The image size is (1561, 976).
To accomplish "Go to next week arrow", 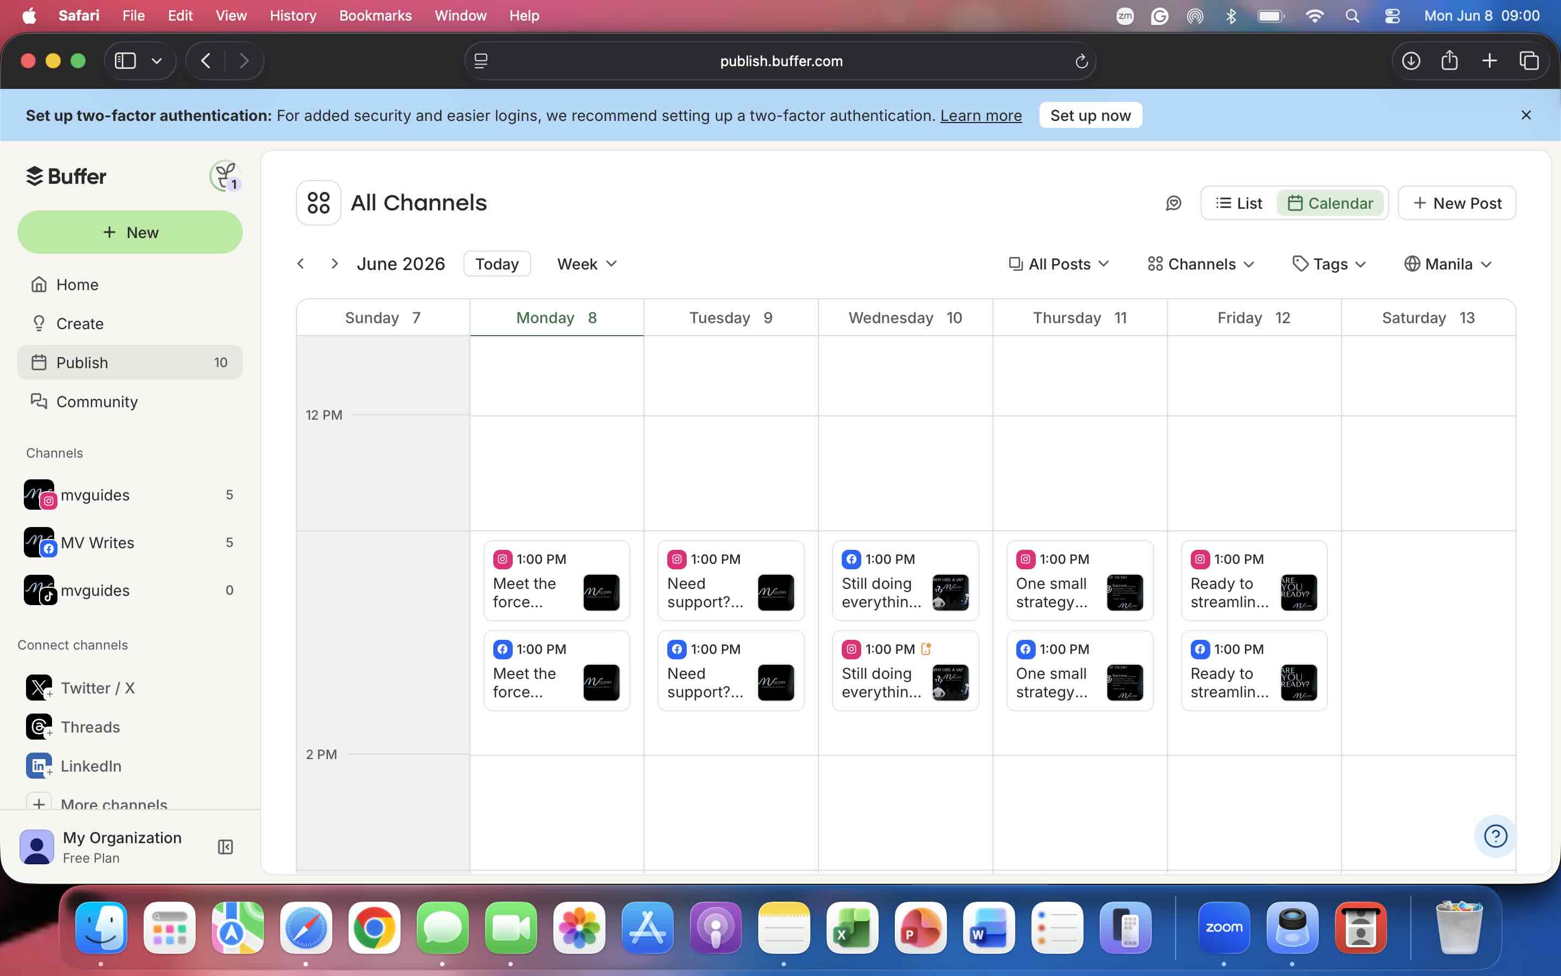I will [x=334, y=264].
